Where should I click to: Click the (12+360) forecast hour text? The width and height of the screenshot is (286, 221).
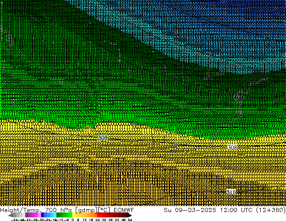pyautogui.click(x=271, y=210)
